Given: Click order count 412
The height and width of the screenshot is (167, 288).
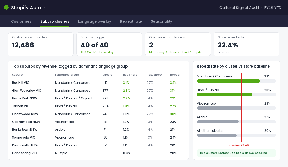Looking at the screenshot, I should click(105, 82).
